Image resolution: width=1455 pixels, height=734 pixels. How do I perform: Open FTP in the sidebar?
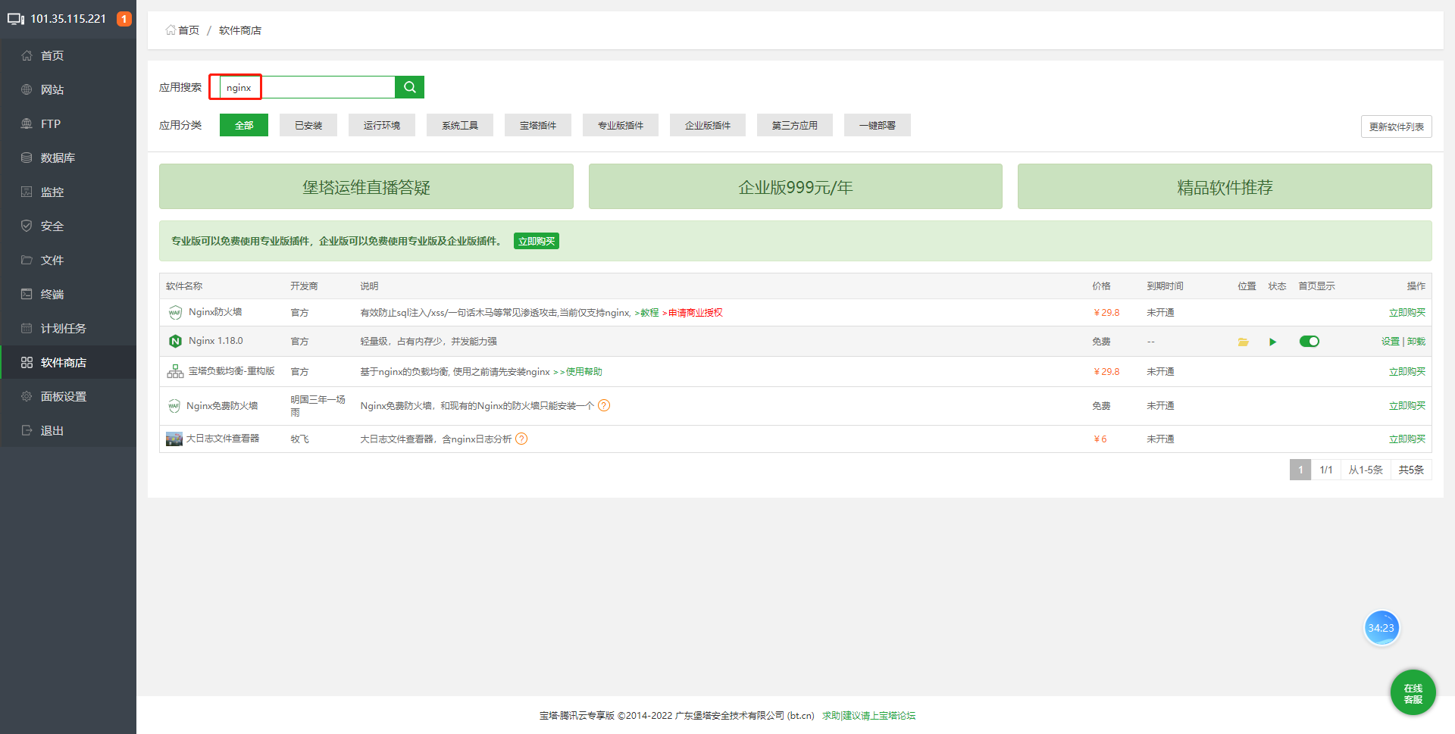point(68,123)
